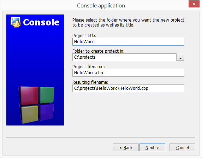This screenshot has width=202, height=158.
Task: Click the Folder to create project in label
Action: pyautogui.click(x=99, y=51)
